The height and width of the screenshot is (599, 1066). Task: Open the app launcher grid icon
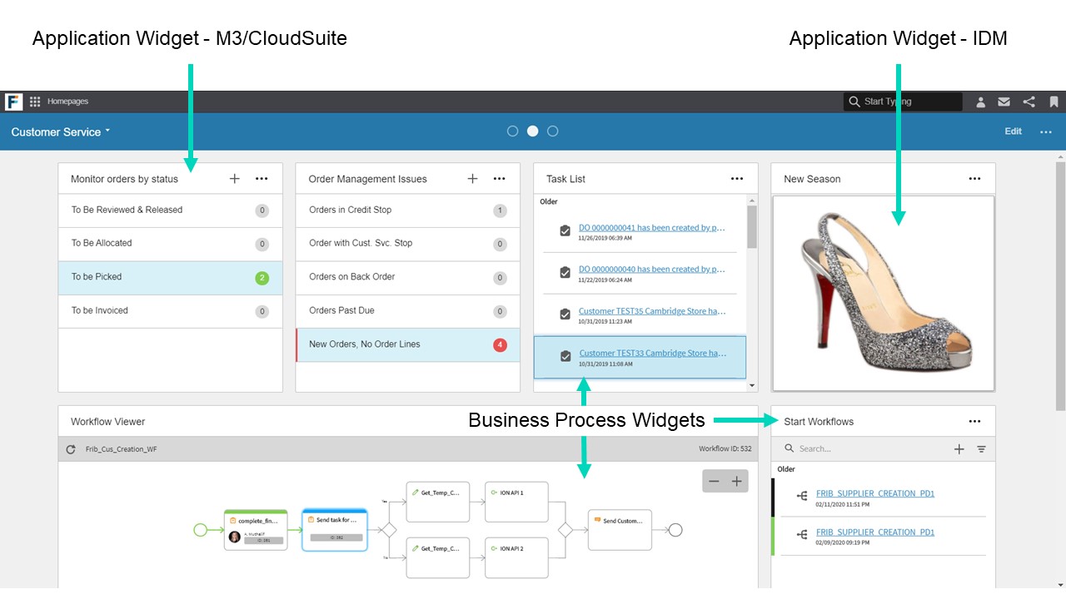(x=35, y=101)
